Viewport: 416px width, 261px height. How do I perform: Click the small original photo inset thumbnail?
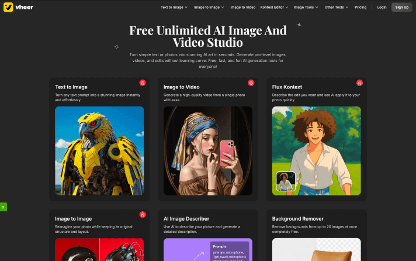click(286, 181)
